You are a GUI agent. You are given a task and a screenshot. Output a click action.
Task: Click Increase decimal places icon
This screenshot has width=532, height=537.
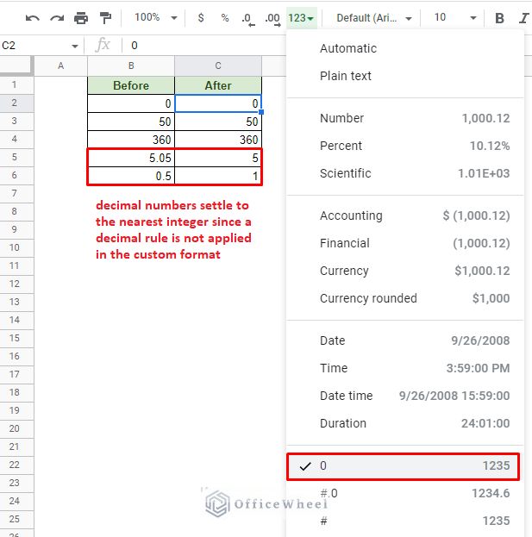(272, 18)
